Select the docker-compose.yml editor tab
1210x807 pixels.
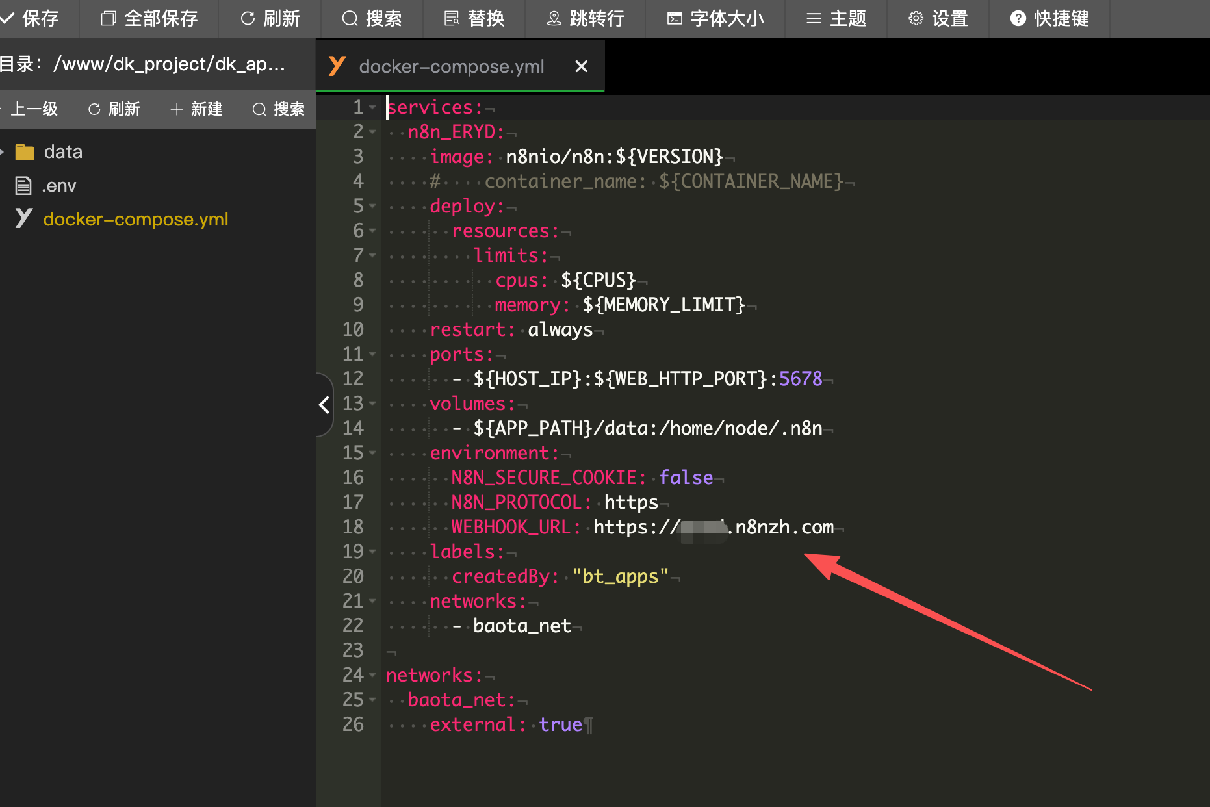tap(451, 66)
